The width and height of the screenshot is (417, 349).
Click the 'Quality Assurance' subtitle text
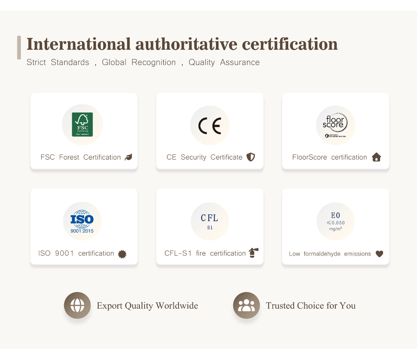click(x=224, y=63)
